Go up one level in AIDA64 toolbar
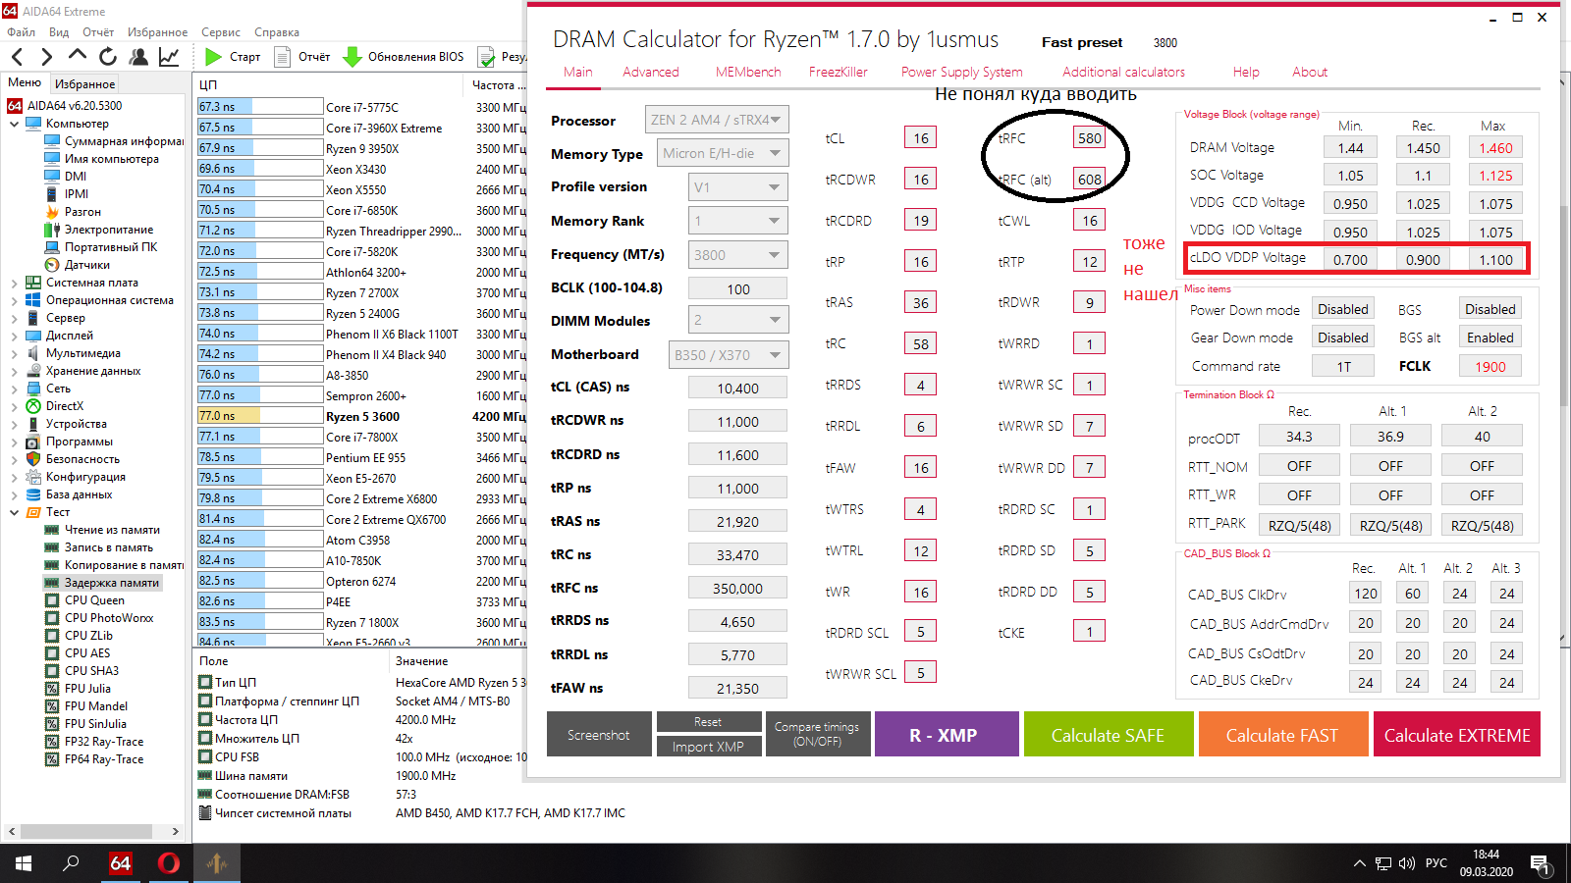The width and height of the screenshot is (1571, 883). [x=78, y=56]
